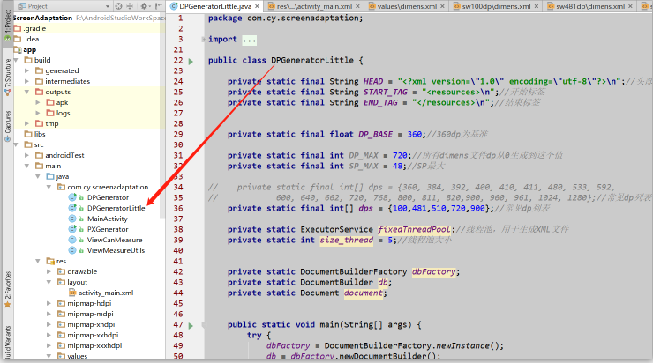Collapse the java source folder
The width and height of the screenshot is (653, 363).
coord(38,176)
